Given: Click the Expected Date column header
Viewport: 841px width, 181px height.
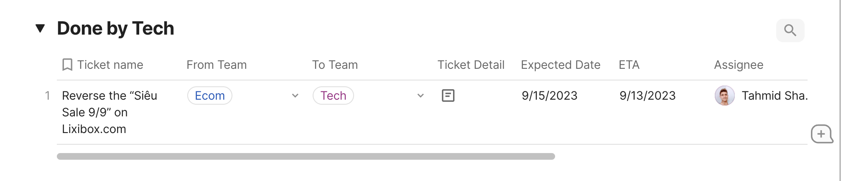Looking at the screenshot, I should tap(561, 65).
